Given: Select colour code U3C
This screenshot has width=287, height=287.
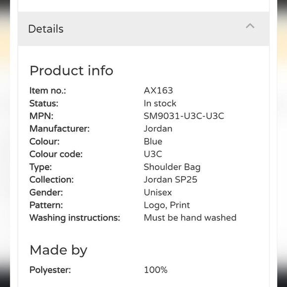Looking at the screenshot, I should pos(153,154).
